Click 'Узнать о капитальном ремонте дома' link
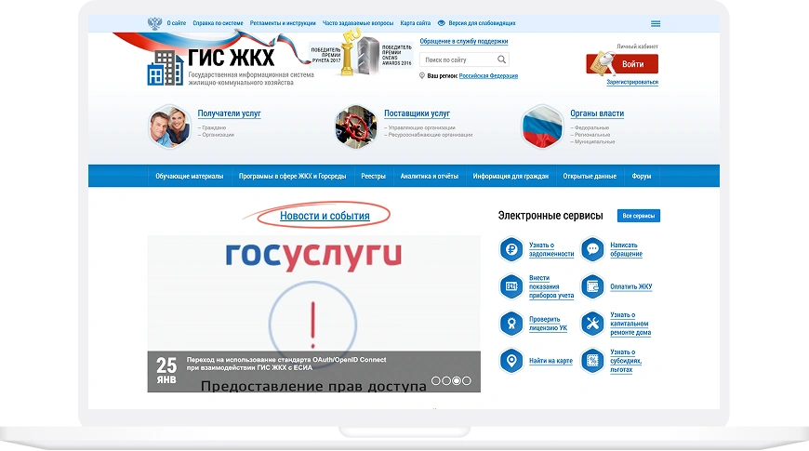 click(630, 324)
